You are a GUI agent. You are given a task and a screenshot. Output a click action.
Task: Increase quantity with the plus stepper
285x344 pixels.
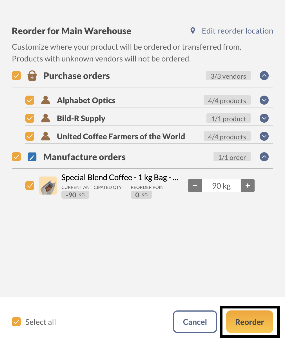tap(248, 186)
